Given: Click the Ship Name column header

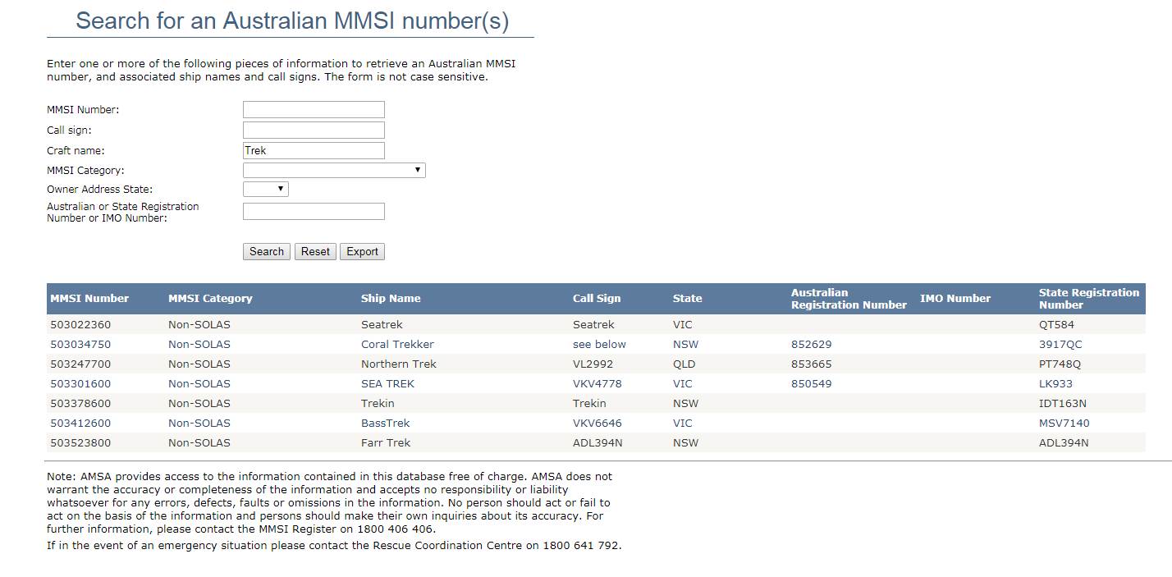Looking at the screenshot, I should (x=391, y=299).
